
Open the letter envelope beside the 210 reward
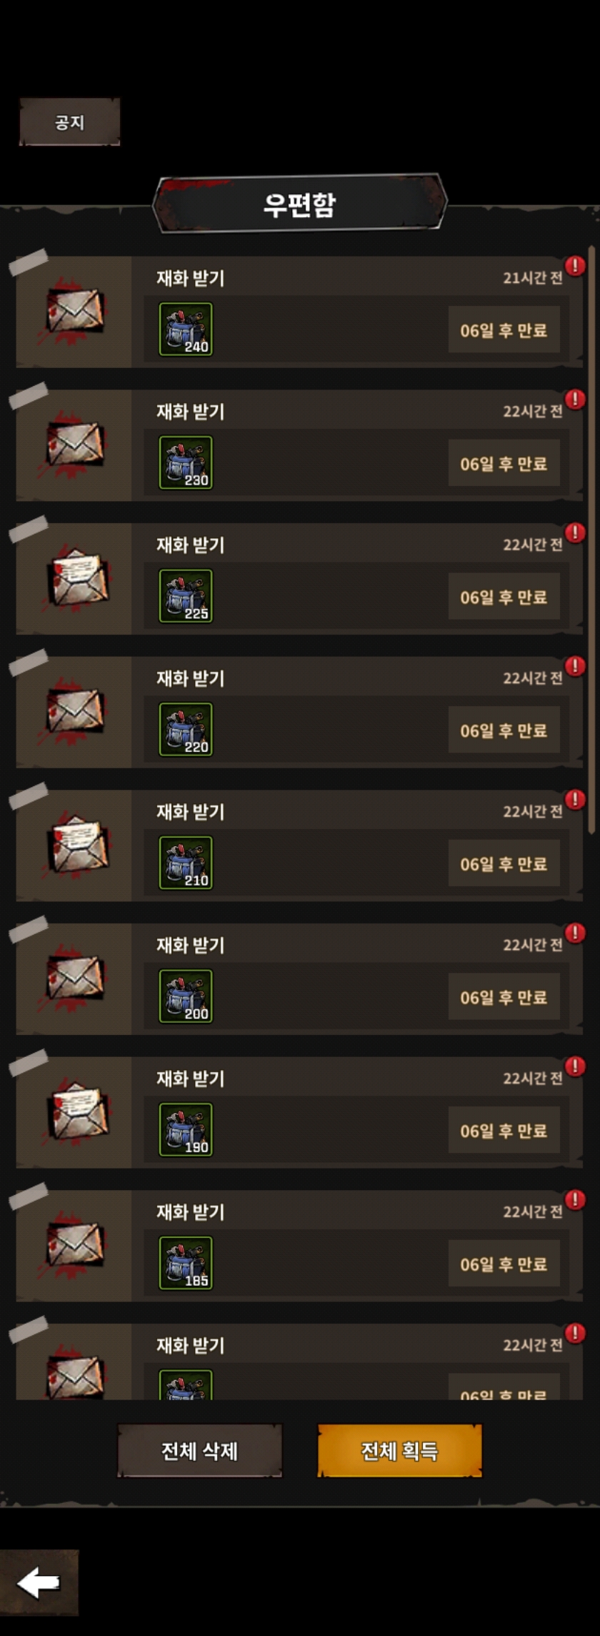(x=77, y=844)
